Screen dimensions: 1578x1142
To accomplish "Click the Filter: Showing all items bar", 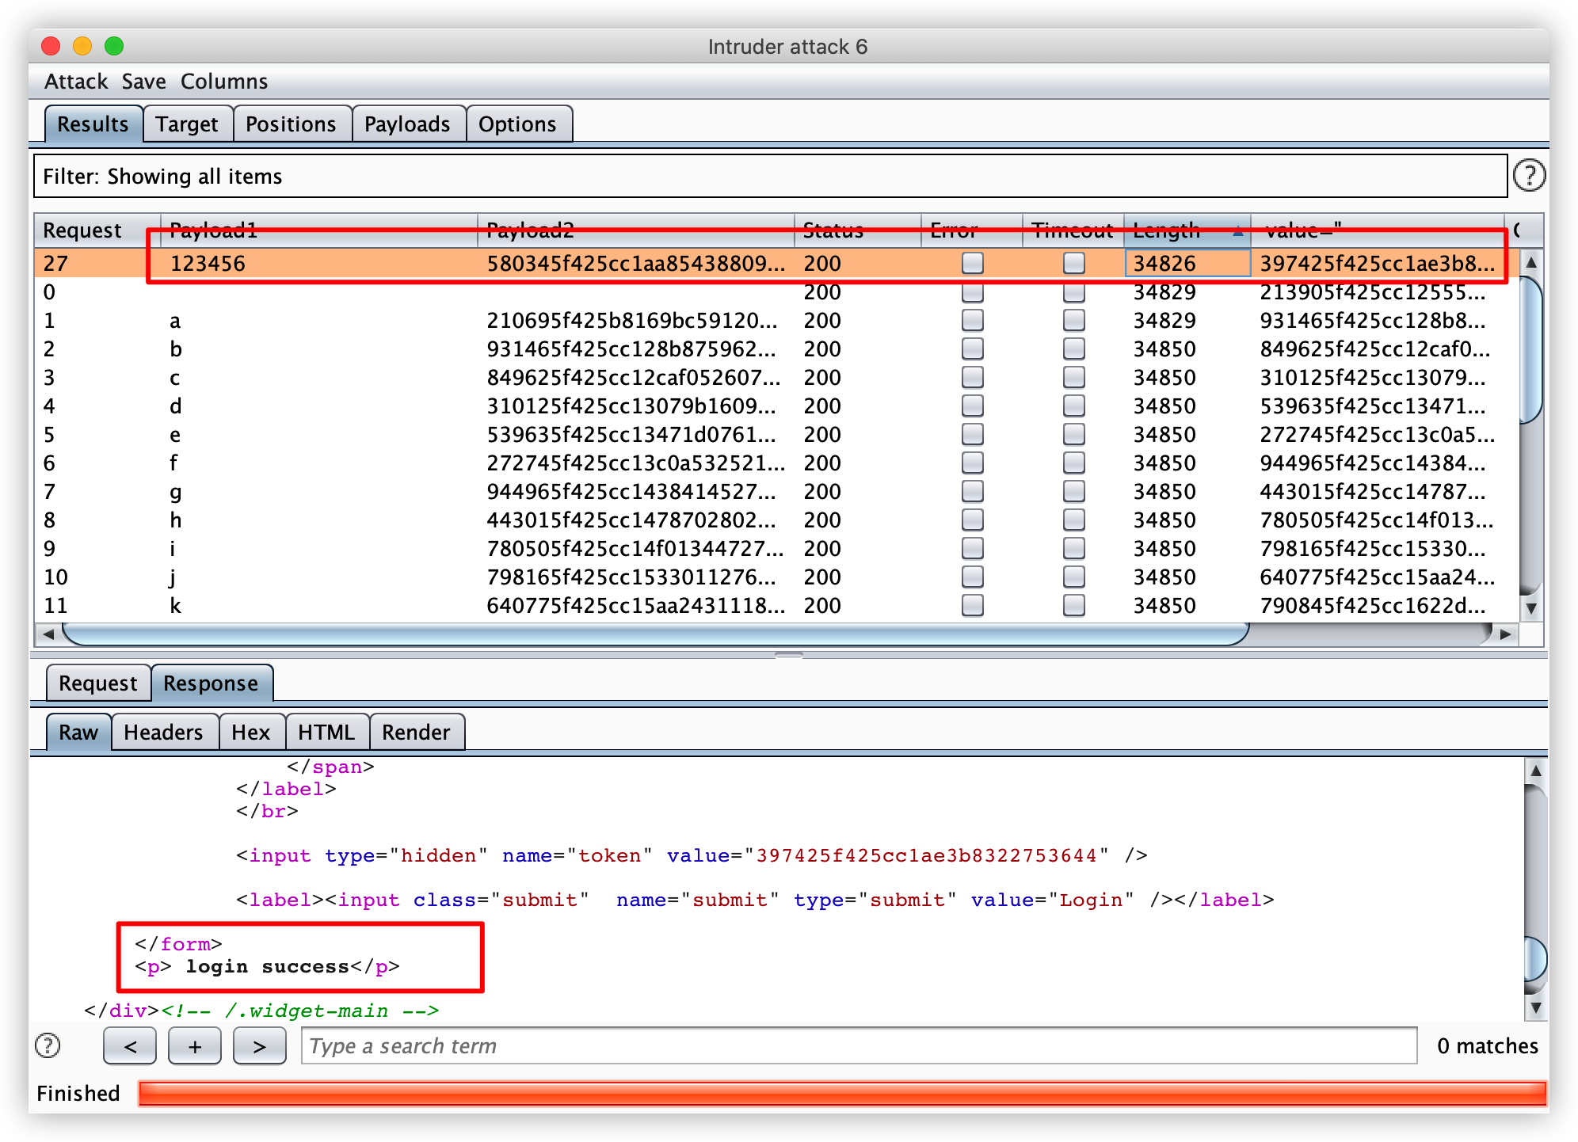I will coord(768,176).
